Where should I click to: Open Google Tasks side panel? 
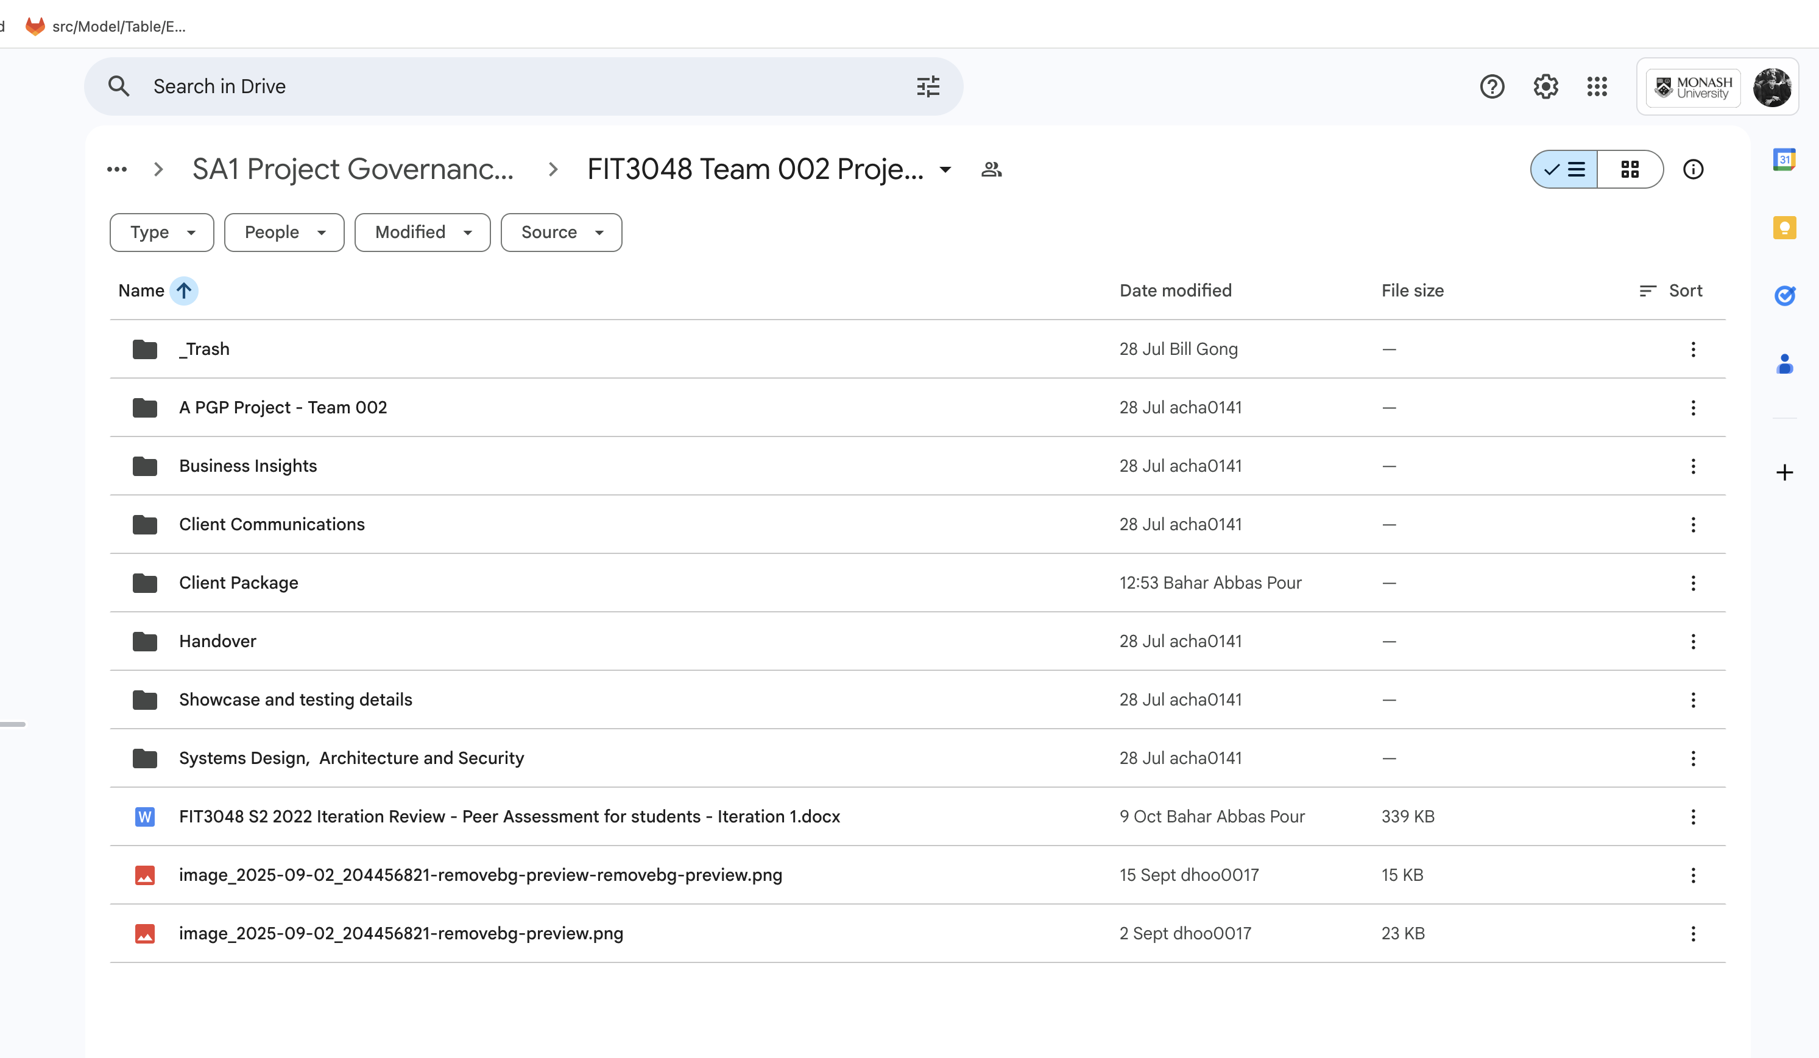point(1784,295)
